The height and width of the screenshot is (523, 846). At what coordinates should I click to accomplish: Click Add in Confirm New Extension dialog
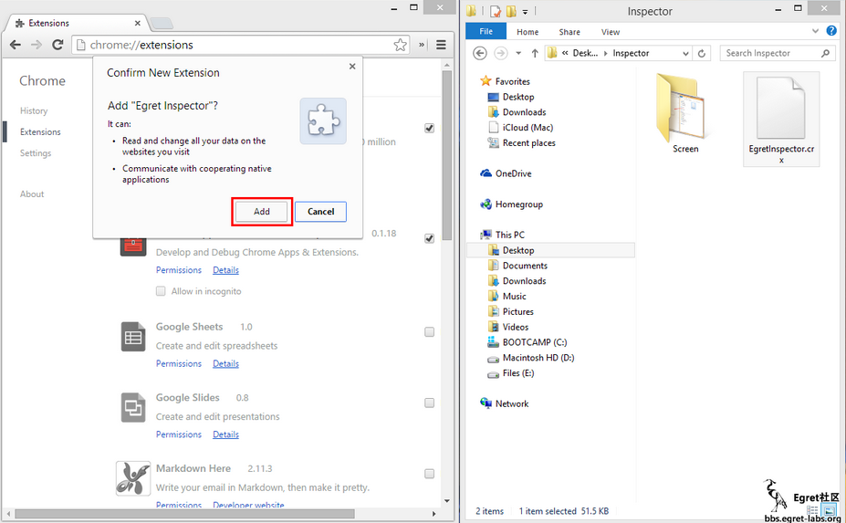coord(262,212)
